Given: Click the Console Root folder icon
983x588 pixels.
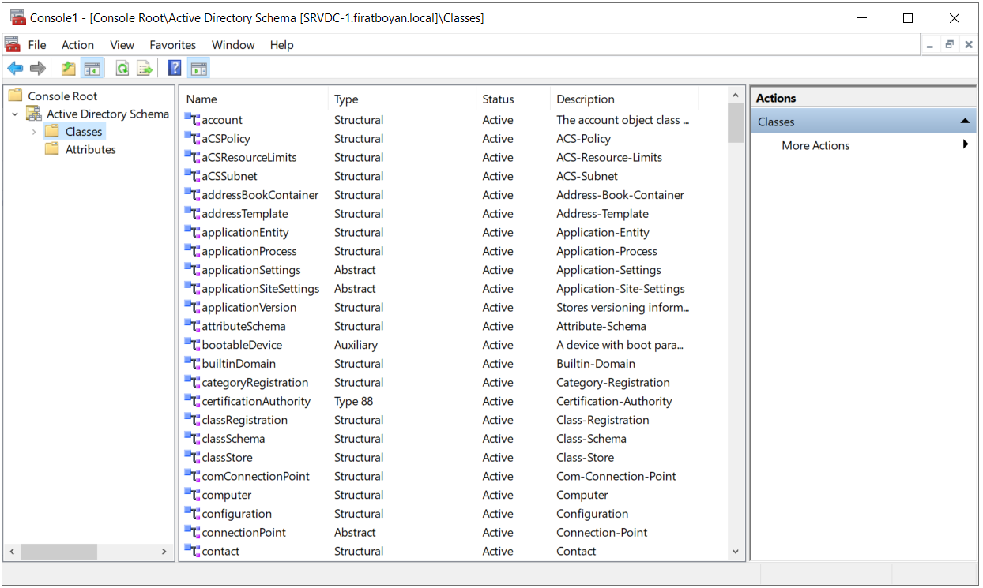Looking at the screenshot, I should pos(16,96).
